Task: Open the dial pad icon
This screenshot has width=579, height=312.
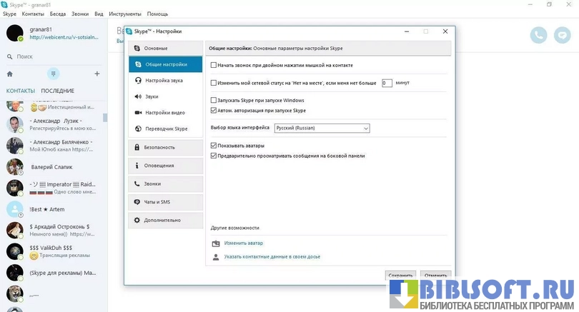Action: 53,74
